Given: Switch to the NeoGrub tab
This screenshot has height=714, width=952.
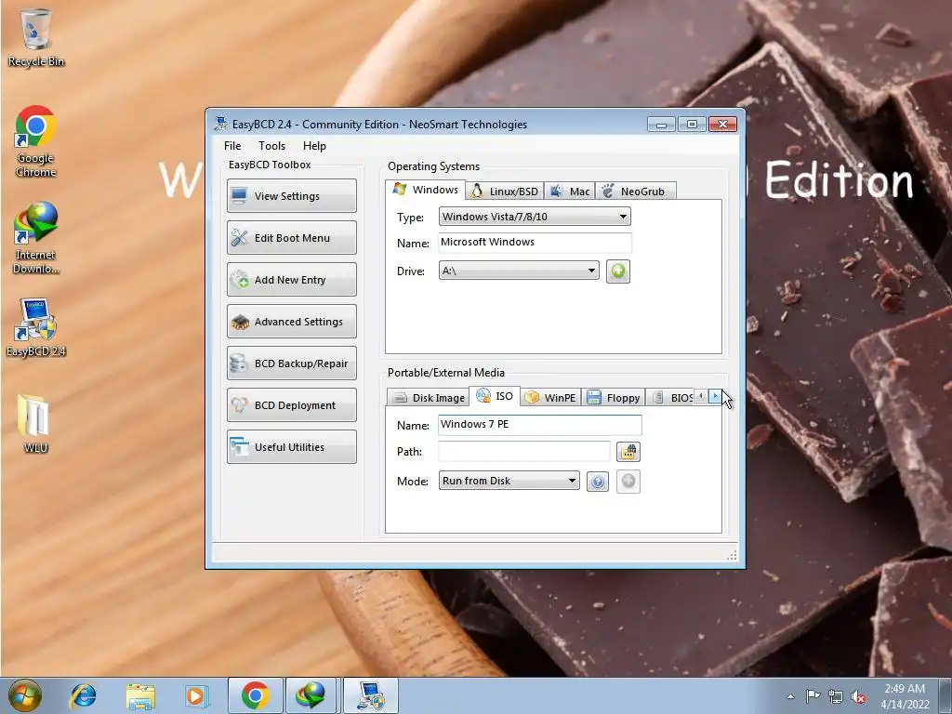Looking at the screenshot, I should (635, 192).
